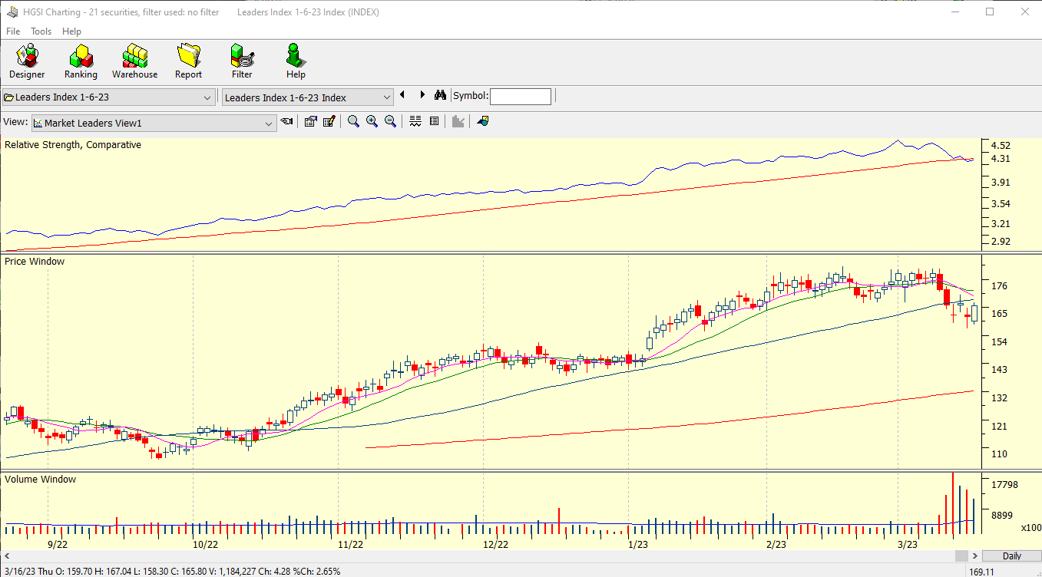
Task: Click the Daily period button
Action: pyautogui.click(x=1011, y=556)
